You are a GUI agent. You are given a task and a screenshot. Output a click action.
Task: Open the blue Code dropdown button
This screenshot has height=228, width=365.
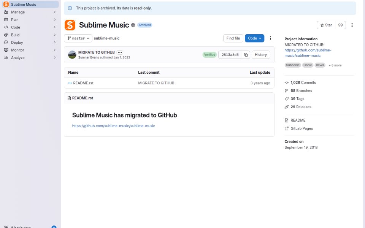(254, 38)
